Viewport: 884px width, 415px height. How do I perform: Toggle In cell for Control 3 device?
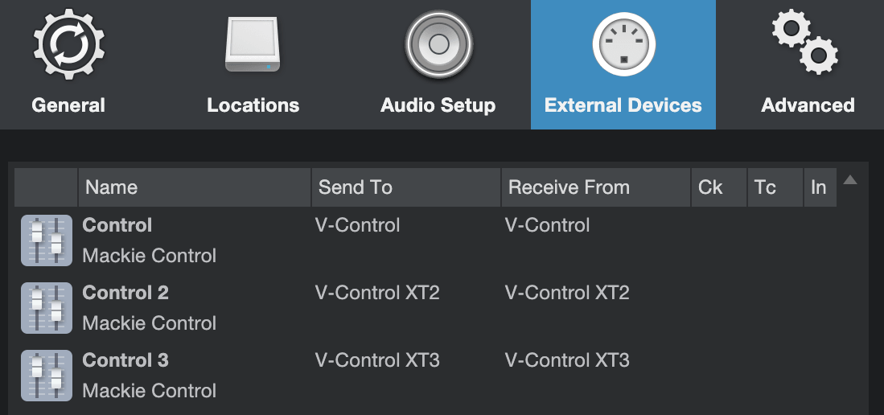click(x=820, y=376)
